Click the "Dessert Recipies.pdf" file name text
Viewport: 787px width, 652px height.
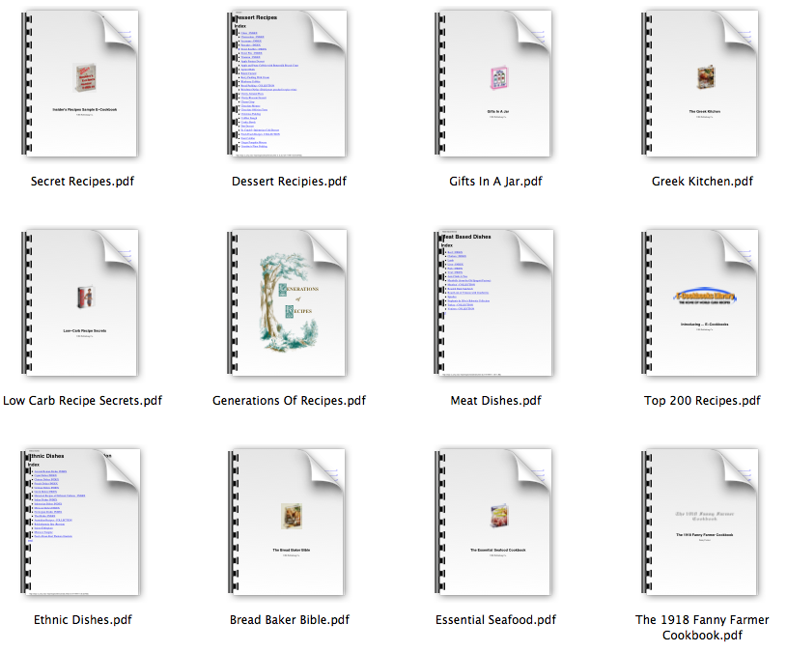(289, 182)
